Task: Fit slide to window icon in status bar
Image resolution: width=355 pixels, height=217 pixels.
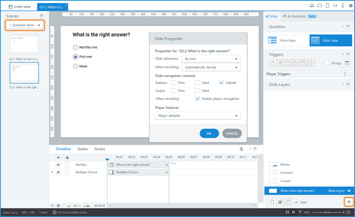Action: tap(349, 212)
